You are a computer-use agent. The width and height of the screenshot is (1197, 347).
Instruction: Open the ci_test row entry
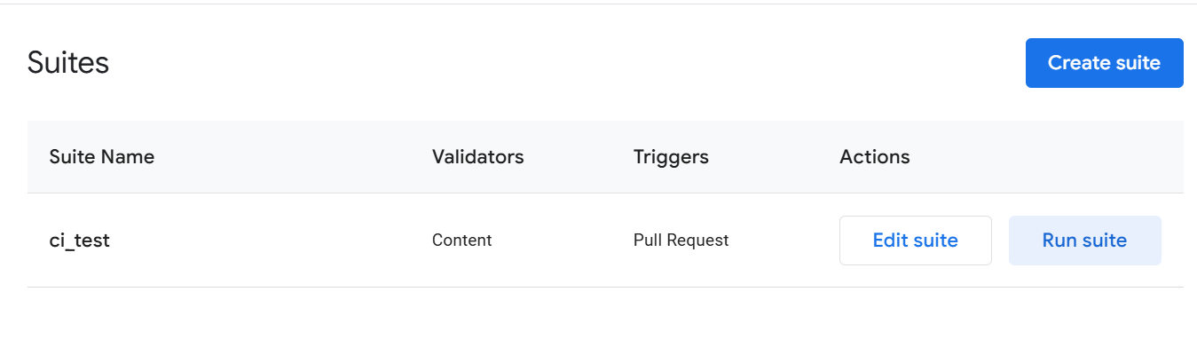pos(605,241)
